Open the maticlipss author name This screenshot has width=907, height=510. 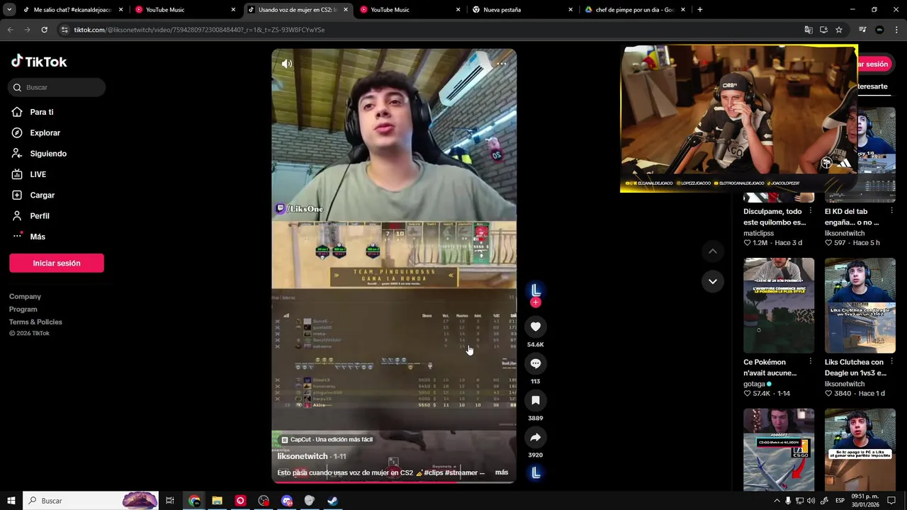758,233
